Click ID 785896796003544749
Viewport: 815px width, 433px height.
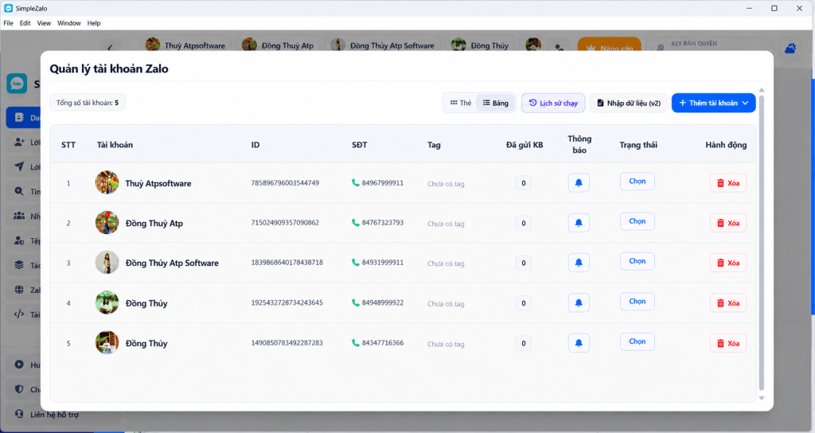pos(285,183)
